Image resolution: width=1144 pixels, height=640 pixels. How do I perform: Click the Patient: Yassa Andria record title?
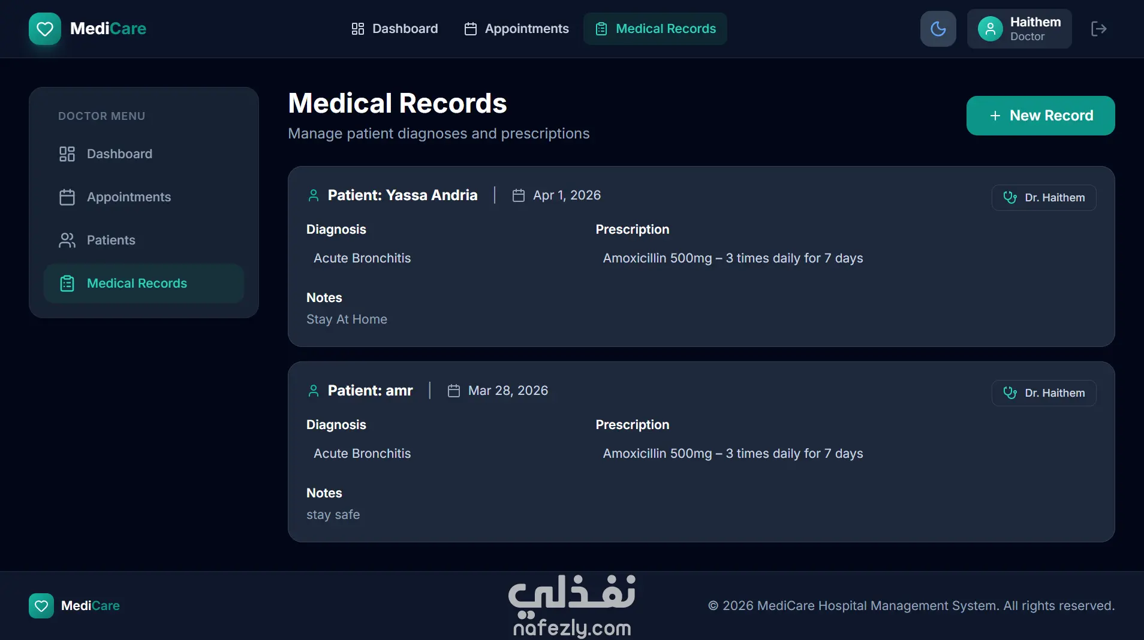coord(402,195)
